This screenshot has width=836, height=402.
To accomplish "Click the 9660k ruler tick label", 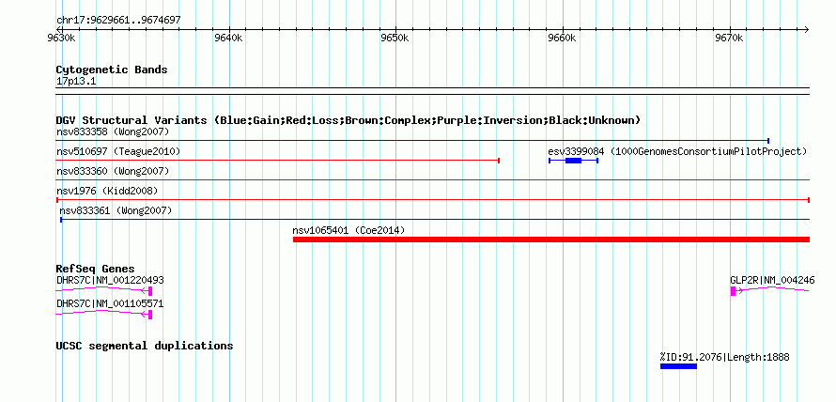I will 562,39.
